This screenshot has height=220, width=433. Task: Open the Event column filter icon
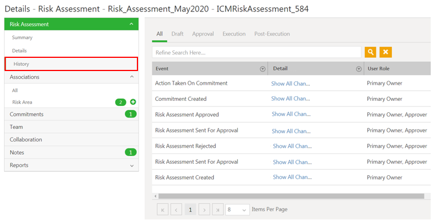point(263,69)
